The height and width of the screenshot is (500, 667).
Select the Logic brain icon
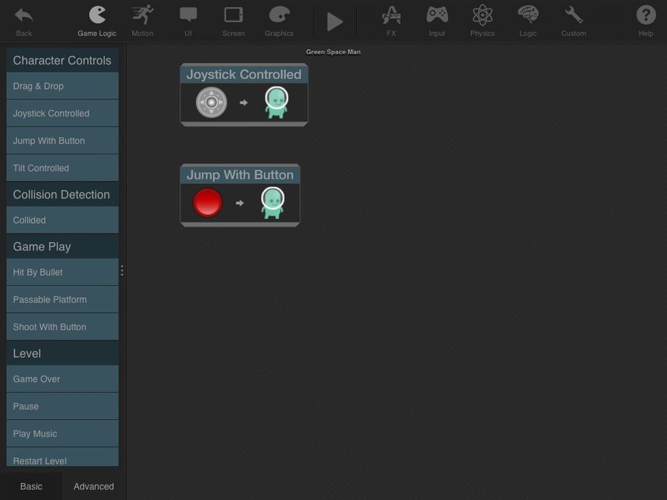(x=527, y=18)
